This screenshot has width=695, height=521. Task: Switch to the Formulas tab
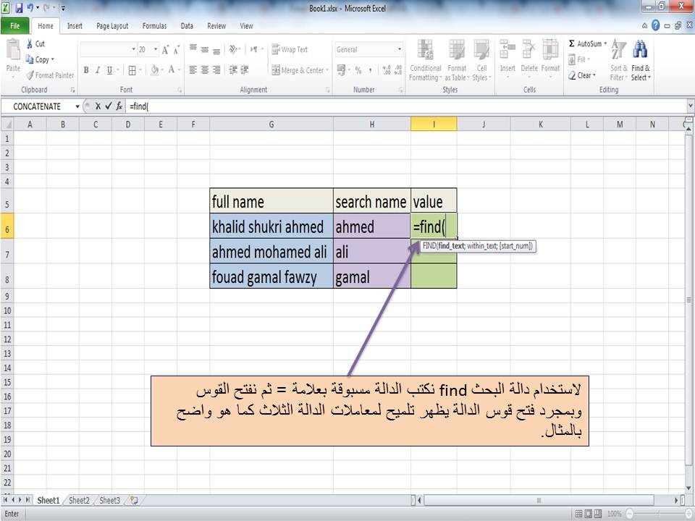coord(154,26)
